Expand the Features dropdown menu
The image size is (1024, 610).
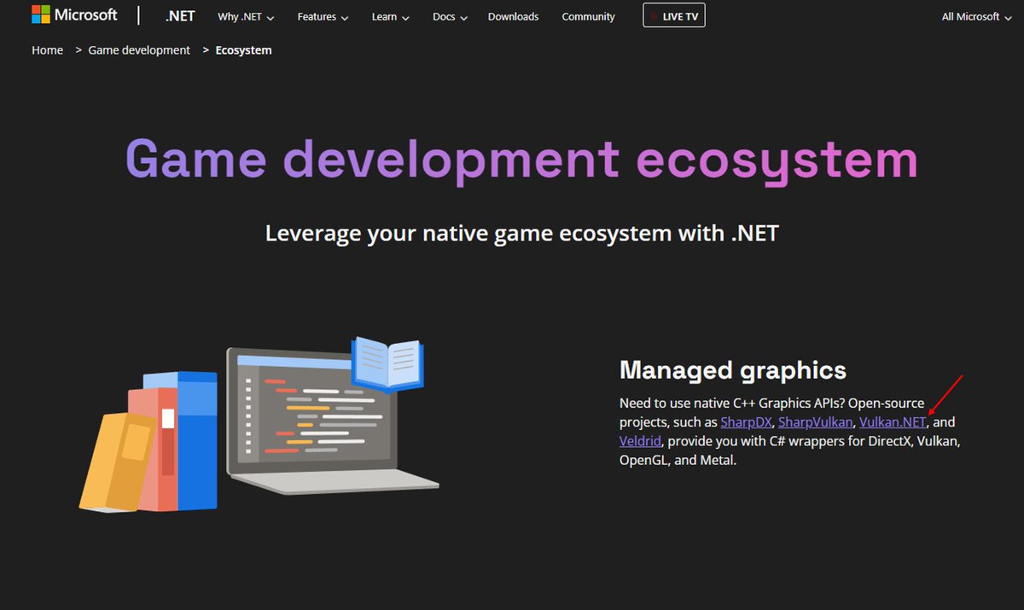click(x=323, y=16)
